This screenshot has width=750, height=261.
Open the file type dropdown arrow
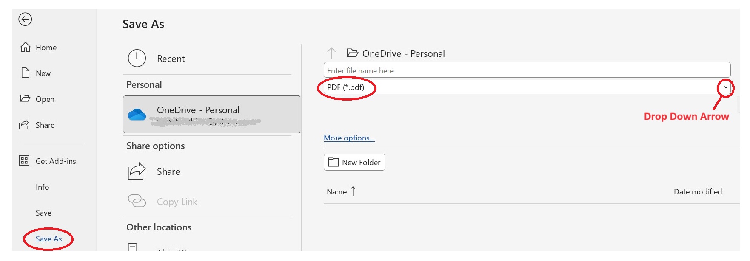click(726, 87)
